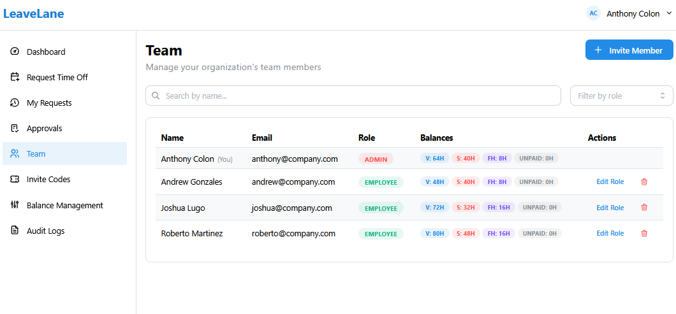Click Edit Role for Joshua Lugo
Screen dimensions: 676x314
[x=610, y=208]
